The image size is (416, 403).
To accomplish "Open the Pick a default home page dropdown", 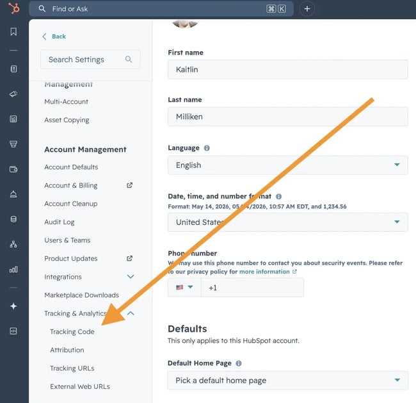I will coord(287,381).
